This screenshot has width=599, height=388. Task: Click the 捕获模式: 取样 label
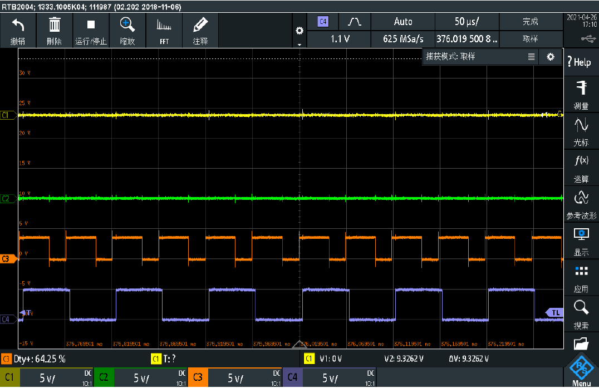451,57
